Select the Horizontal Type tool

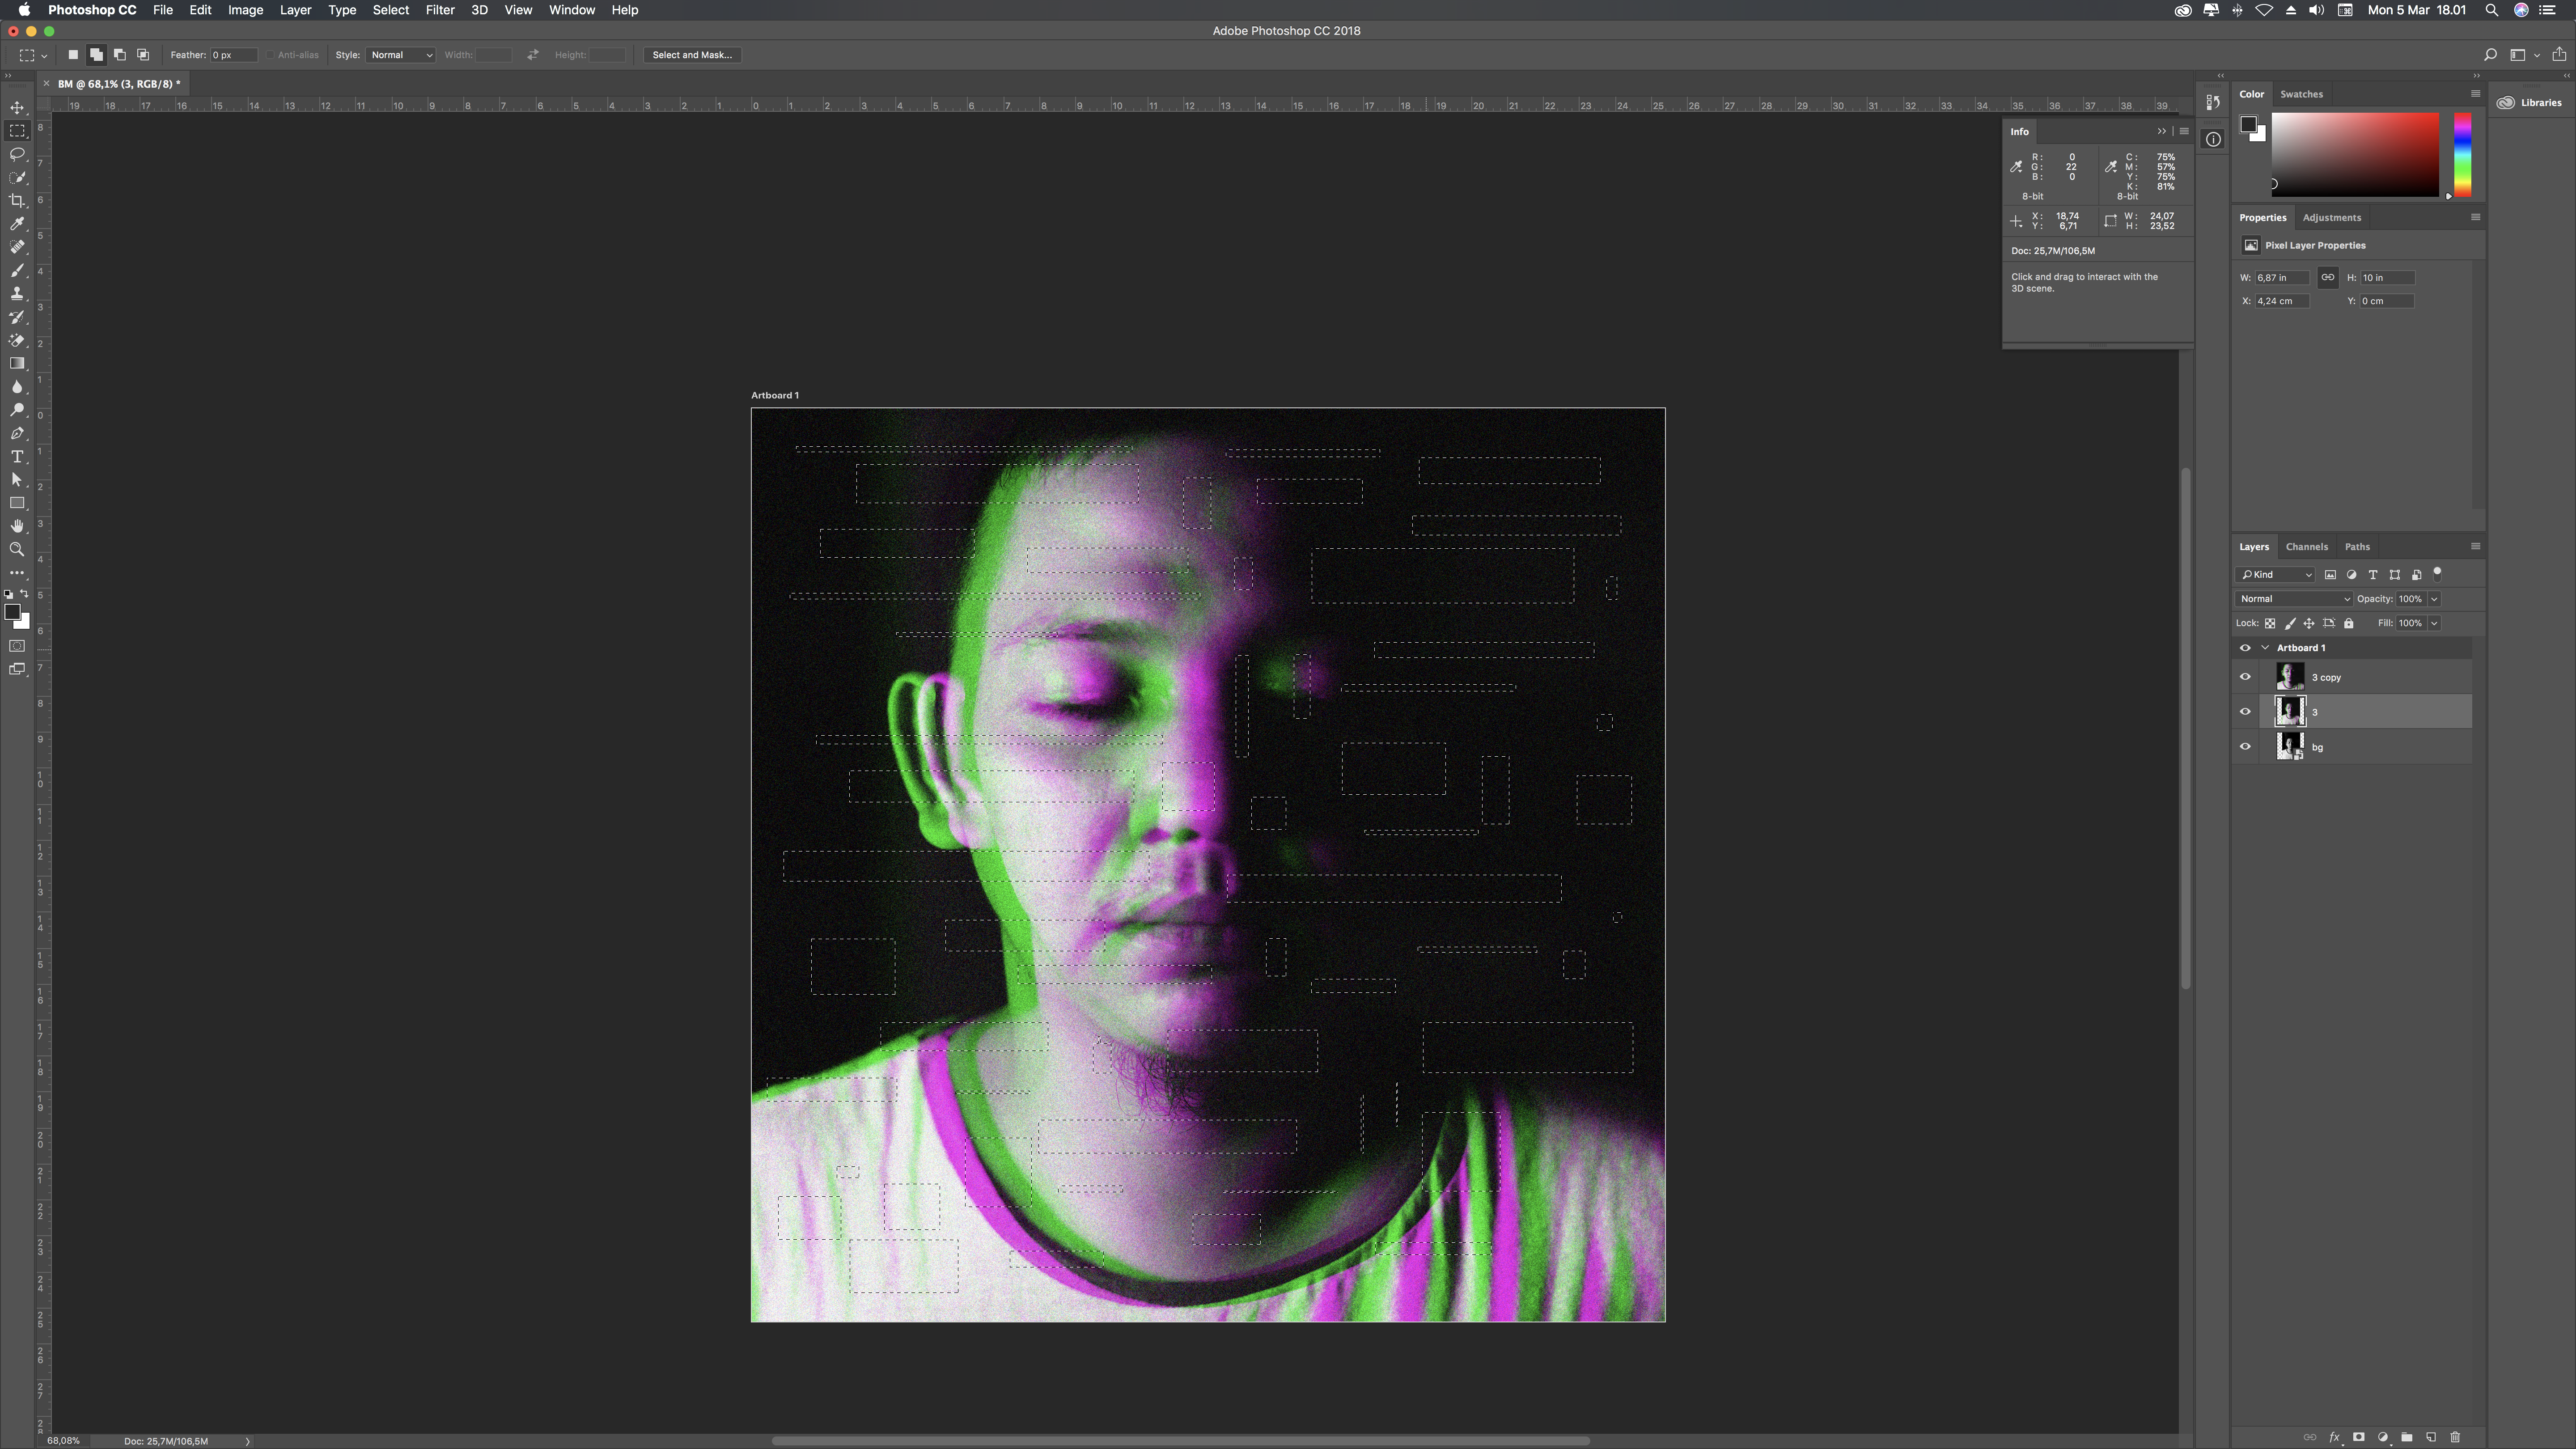pos(17,456)
